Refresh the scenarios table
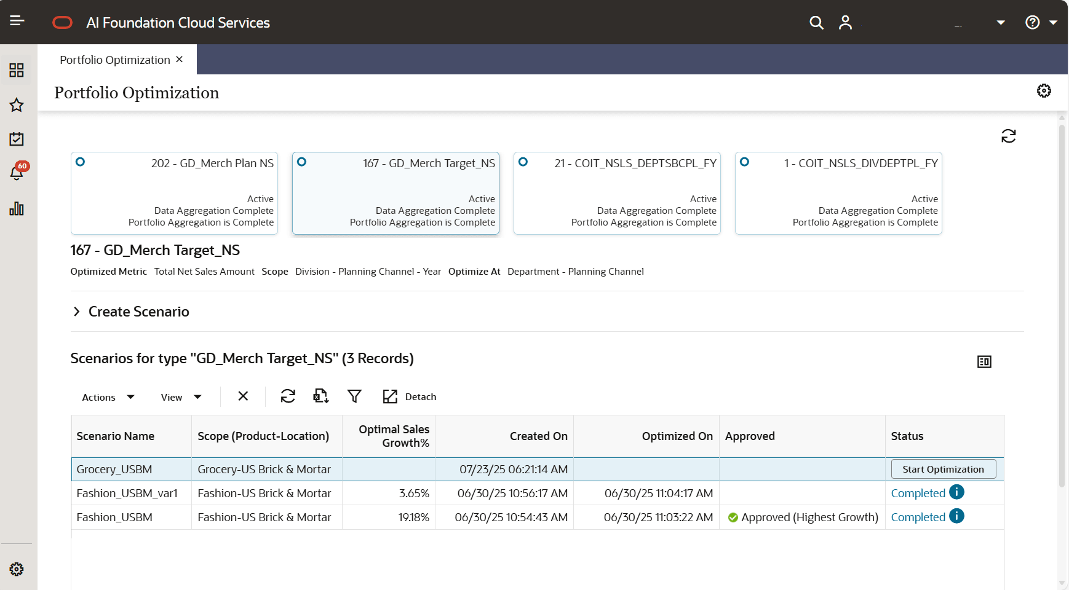 (288, 396)
